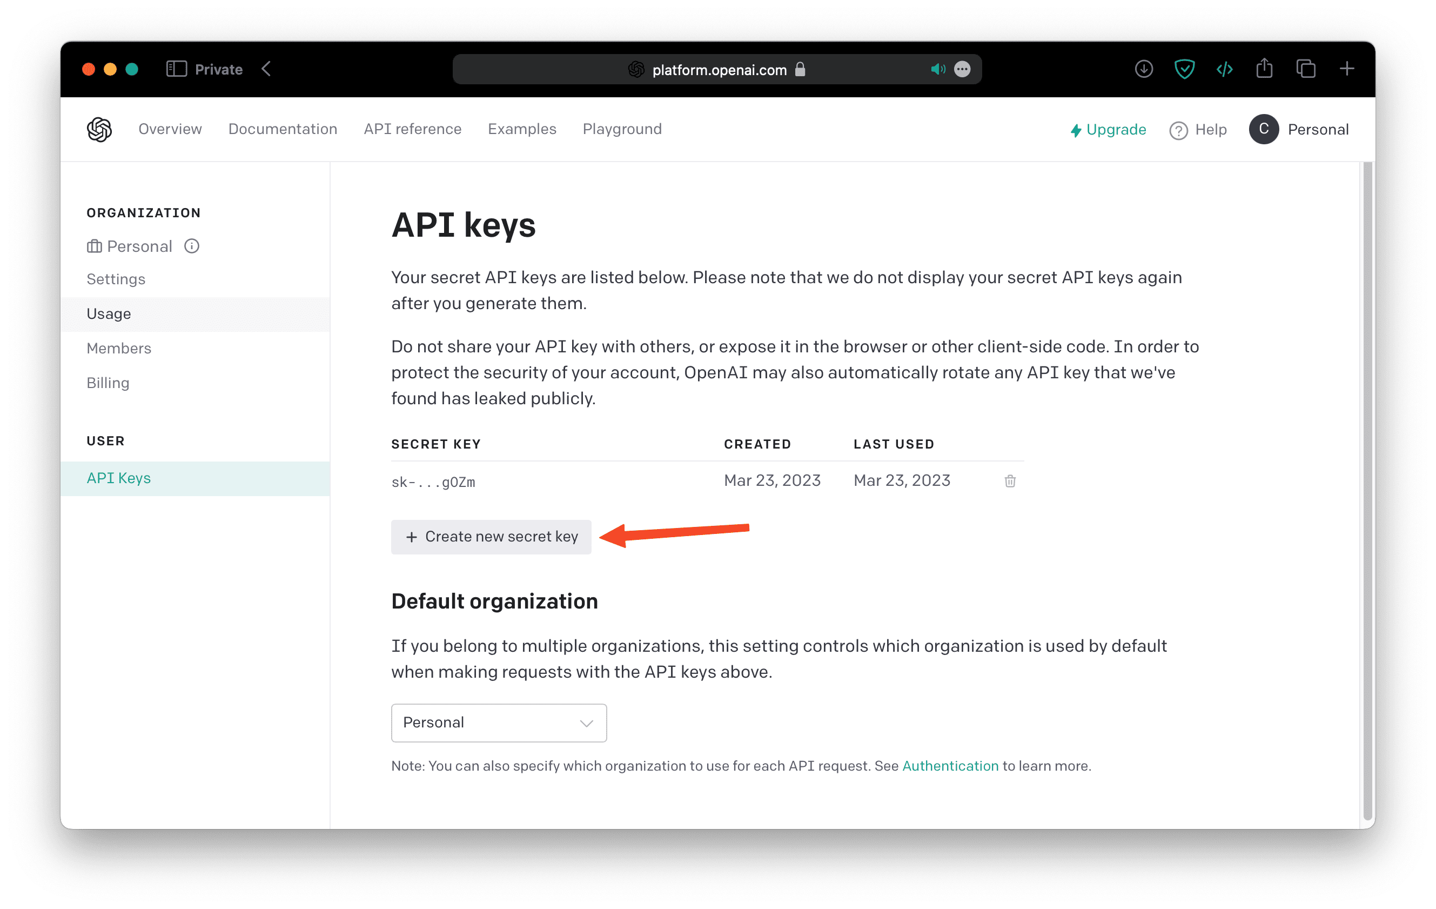Image resolution: width=1436 pixels, height=909 pixels.
Task: Show the tab overview icon
Action: click(1305, 69)
